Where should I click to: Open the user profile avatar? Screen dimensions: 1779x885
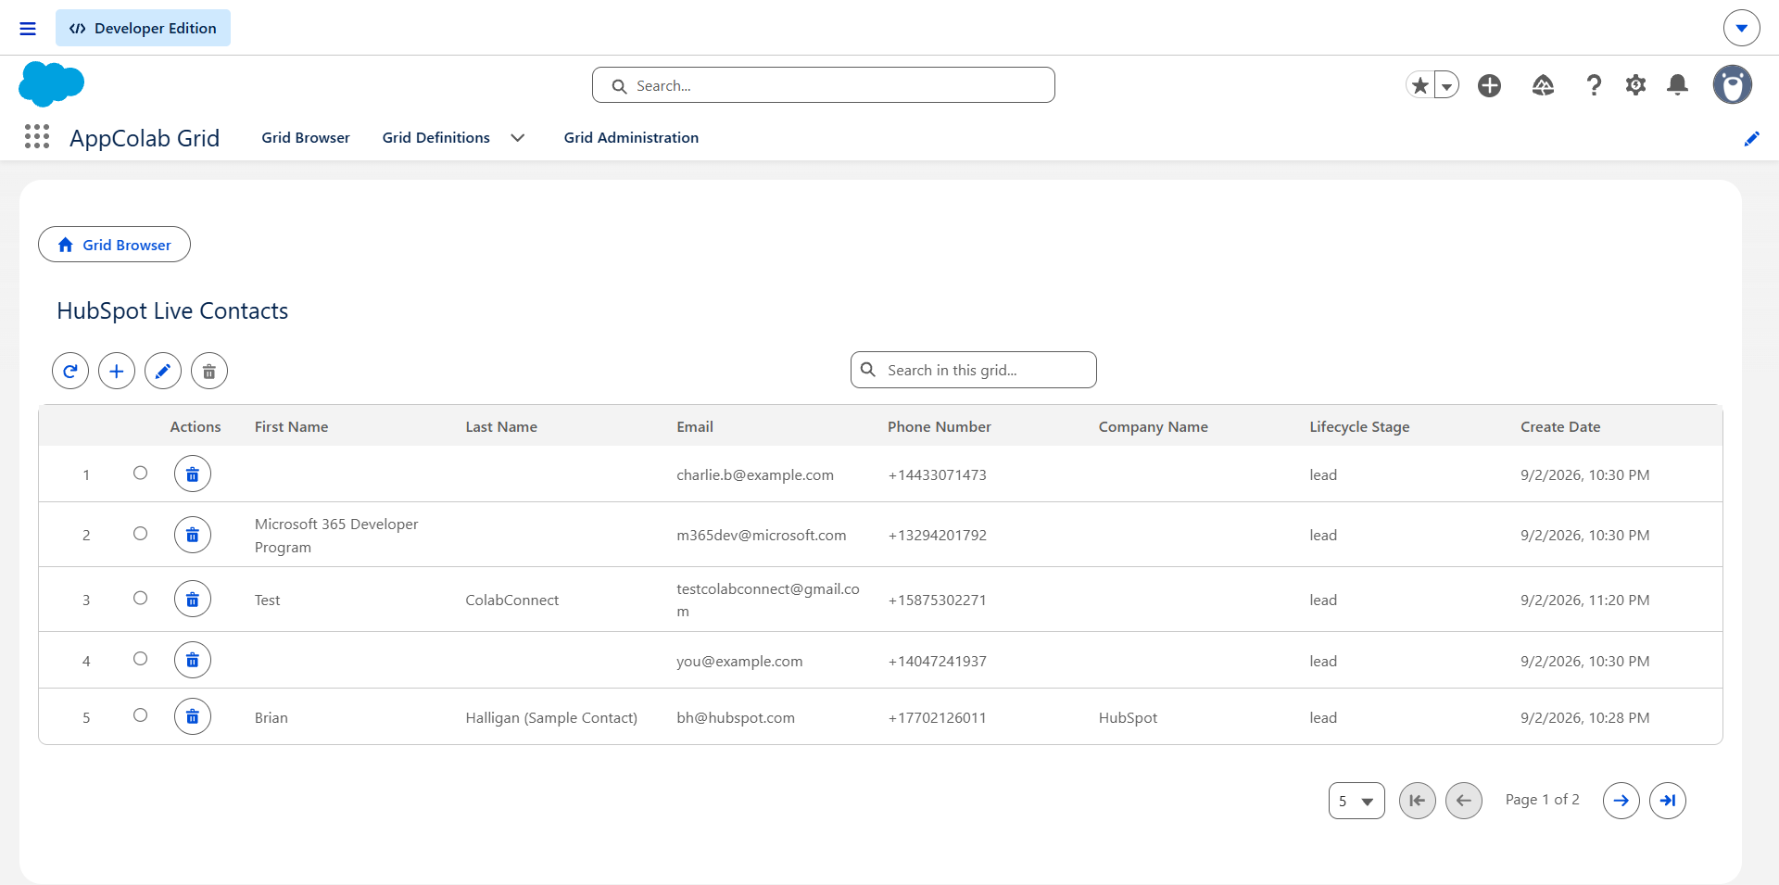click(x=1732, y=84)
